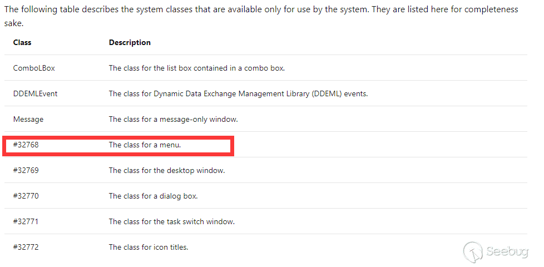Image resolution: width=544 pixels, height=267 pixels.
Task: Select the Description column header
Action: point(130,42)
